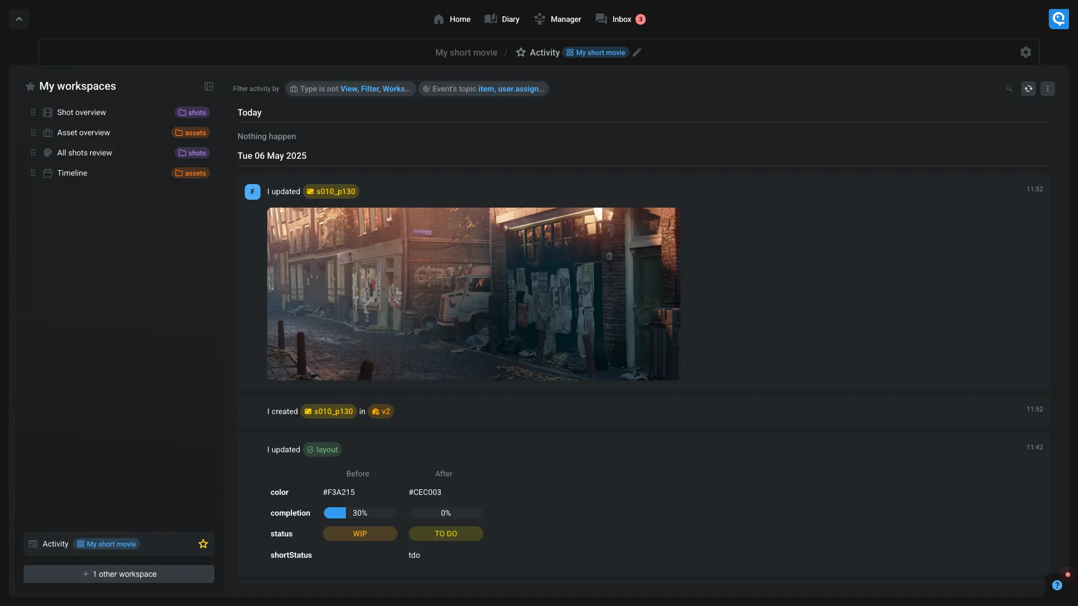Toggle the favorite star beside Activity title
The width and height of the screenshot is (1078, 606).
520,52
